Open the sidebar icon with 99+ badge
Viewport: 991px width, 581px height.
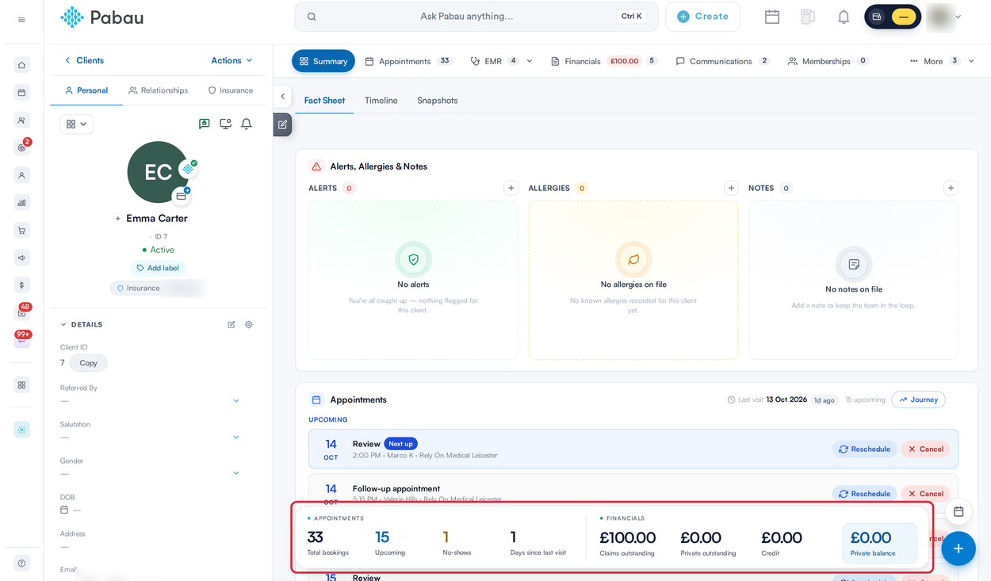[21, 339]
